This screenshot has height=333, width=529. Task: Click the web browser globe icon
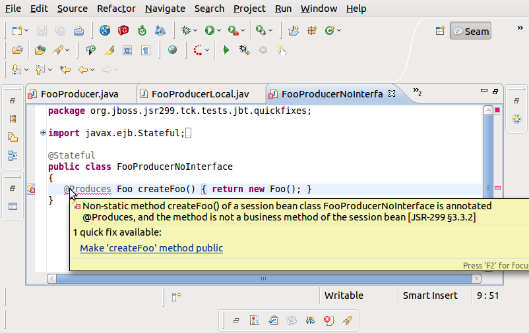tap(172, 50)
